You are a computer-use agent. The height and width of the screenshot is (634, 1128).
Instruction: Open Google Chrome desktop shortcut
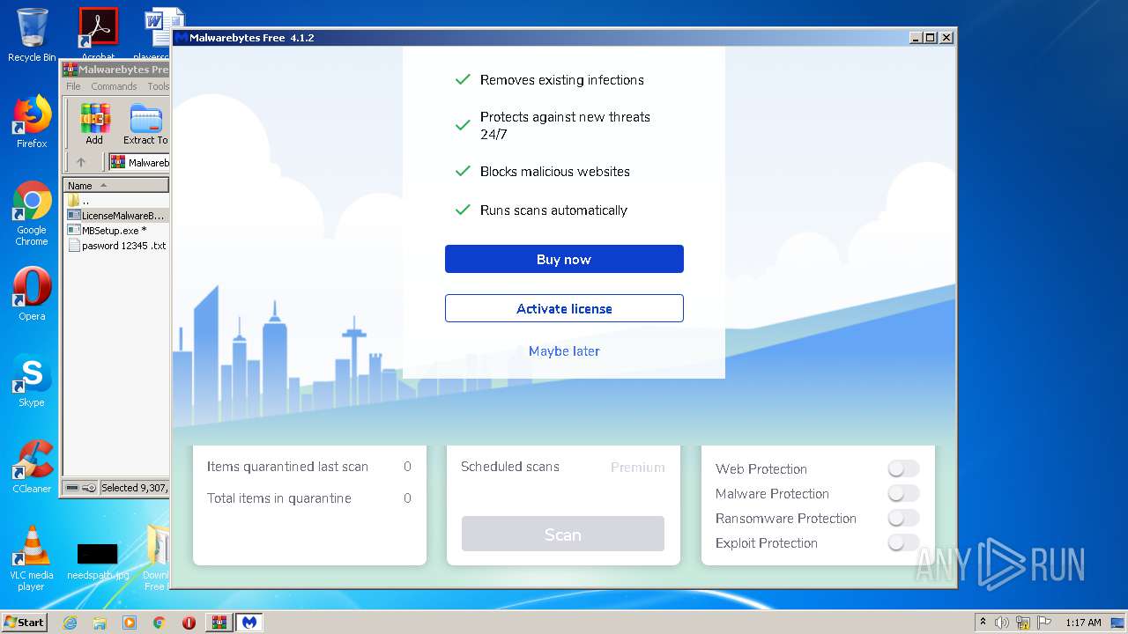32,214
